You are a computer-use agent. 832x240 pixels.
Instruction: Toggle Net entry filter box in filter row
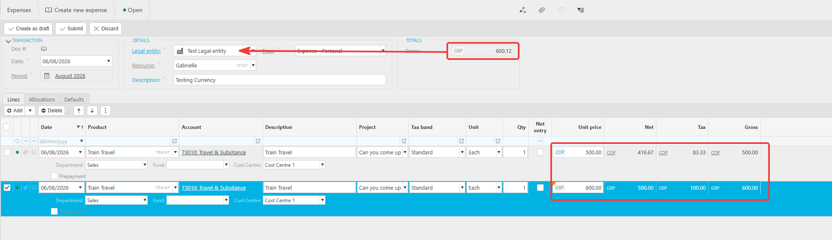(x=540, y=141)
